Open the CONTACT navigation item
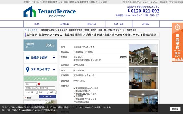Image resolution: width=183 pixels, height=114 pixels. pyautogui.click(x=119, y=24)
